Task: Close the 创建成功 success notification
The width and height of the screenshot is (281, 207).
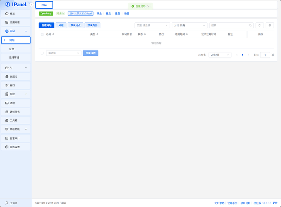Action: tap(148, 7)
